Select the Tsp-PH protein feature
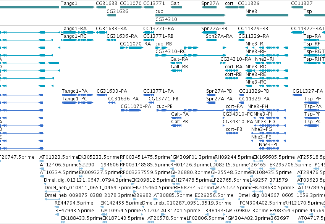 pyautogui.click(x=311, y=103)
